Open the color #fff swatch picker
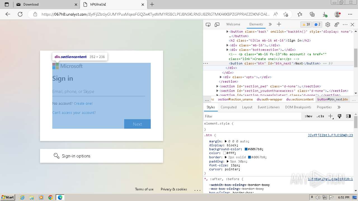Image resolution: width=358 pixels, height=201 pixels. pos(224,153)
